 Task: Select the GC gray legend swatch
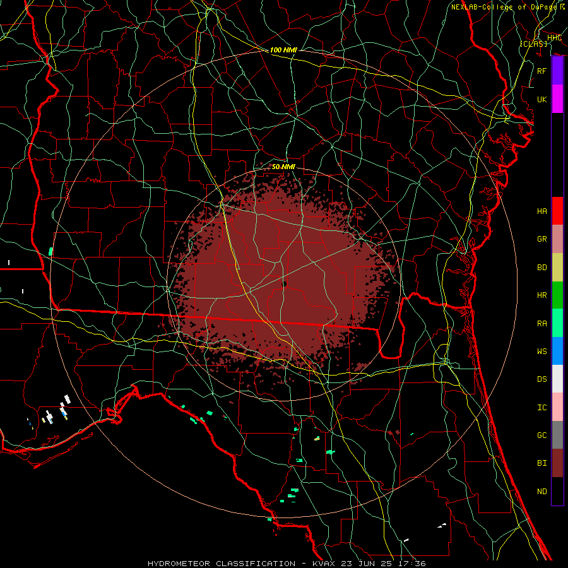557,435
